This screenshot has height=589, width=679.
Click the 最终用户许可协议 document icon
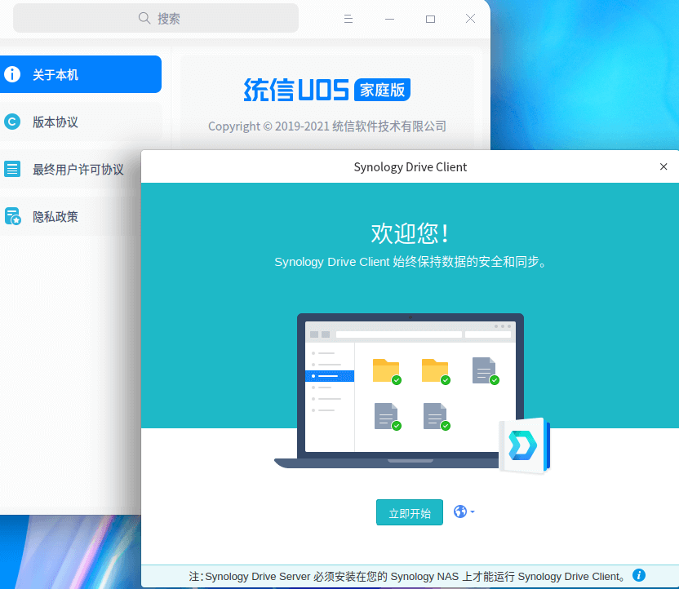point(12,169)
